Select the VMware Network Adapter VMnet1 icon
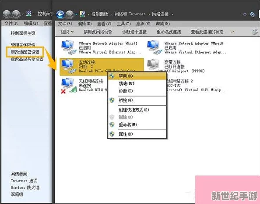 click(x=69, y=47)
